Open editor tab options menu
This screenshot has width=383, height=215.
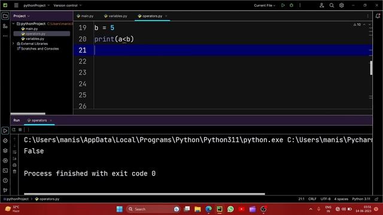pyautogui.click(x=367, y=16)
